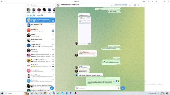Click the chat search field
Image resolution: width=170 pixels, height=95 pixels.
point(42,5)
